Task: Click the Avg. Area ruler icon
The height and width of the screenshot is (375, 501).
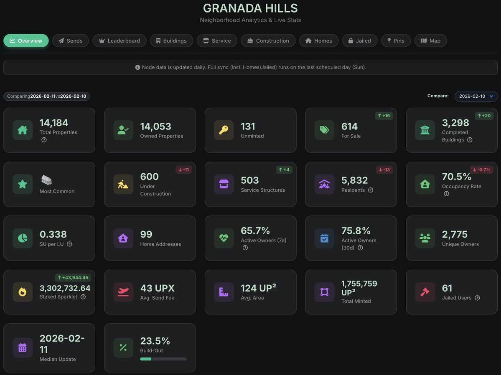Action: point(224,292)
